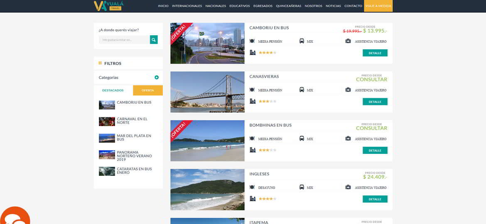Click medical kit icon in Ingleses card

coord(348,187)
